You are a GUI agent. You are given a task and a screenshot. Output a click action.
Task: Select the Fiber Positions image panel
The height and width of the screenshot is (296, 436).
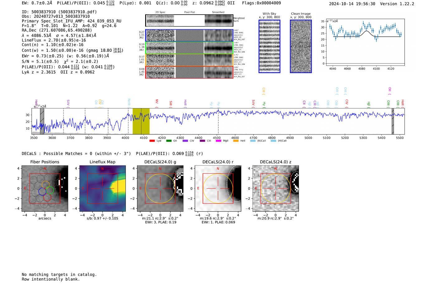[45, 188]
